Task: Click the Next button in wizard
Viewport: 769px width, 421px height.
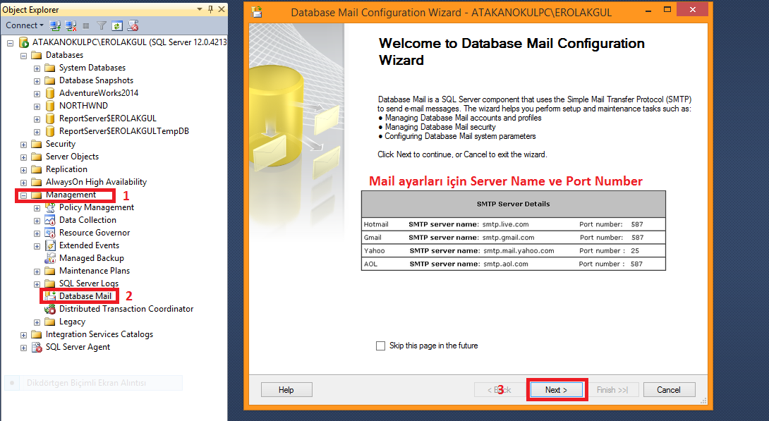Action: pos(556,390)
